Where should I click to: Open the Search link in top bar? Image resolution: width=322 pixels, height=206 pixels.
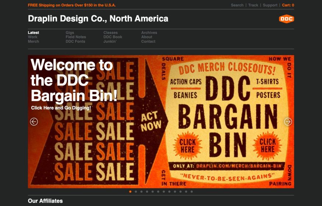point(237,5)
